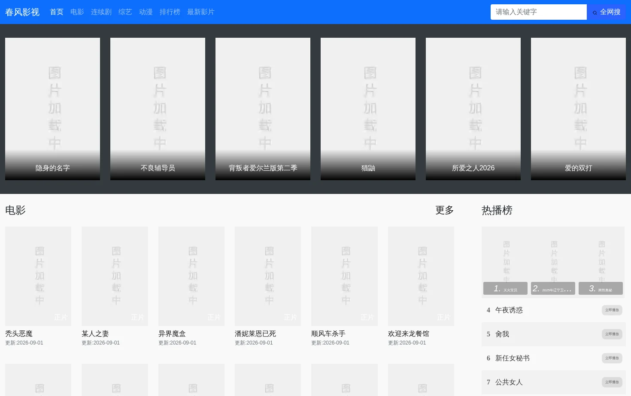631x396 pixels.
Task: Open the 春风影视 site logo
Action: (22, 12)
